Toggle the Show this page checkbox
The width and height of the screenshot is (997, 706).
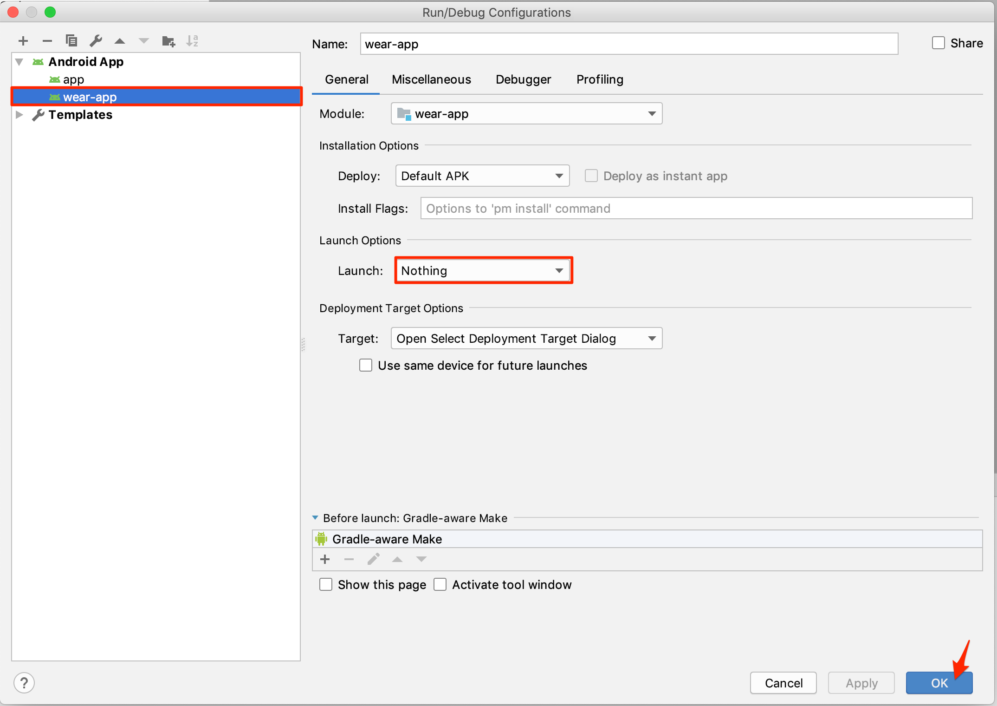(x=326, y=584)
